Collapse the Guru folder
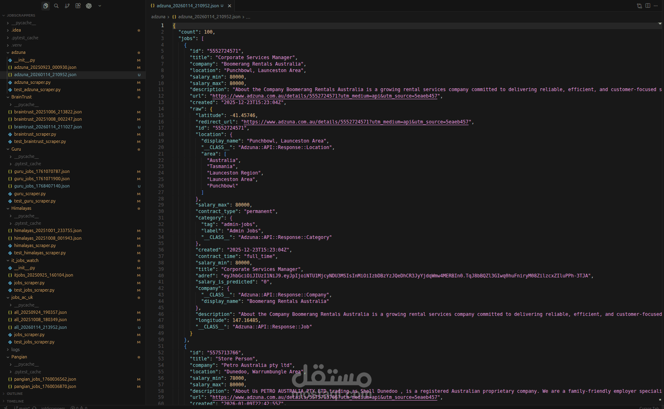This screenshot has width=664, height=409. (x=16, y=149)
